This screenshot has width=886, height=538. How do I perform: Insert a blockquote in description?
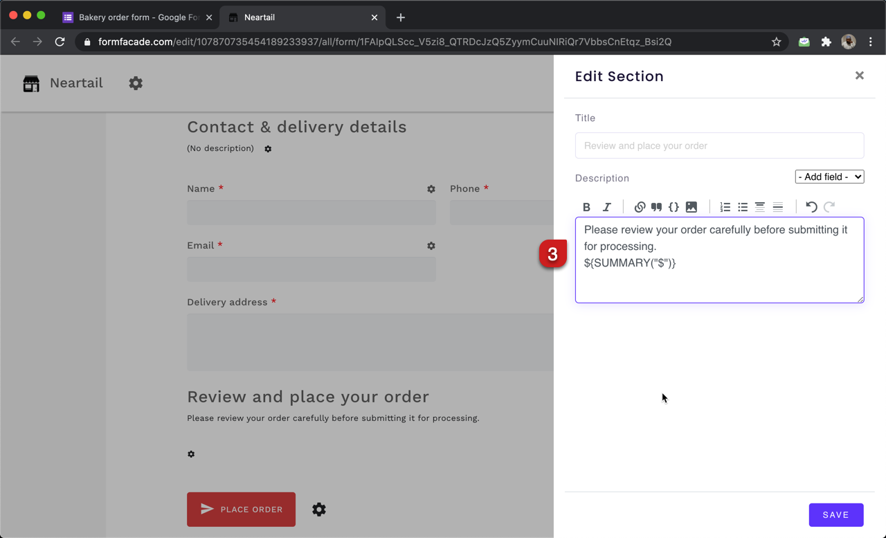(x=656, y=207)
